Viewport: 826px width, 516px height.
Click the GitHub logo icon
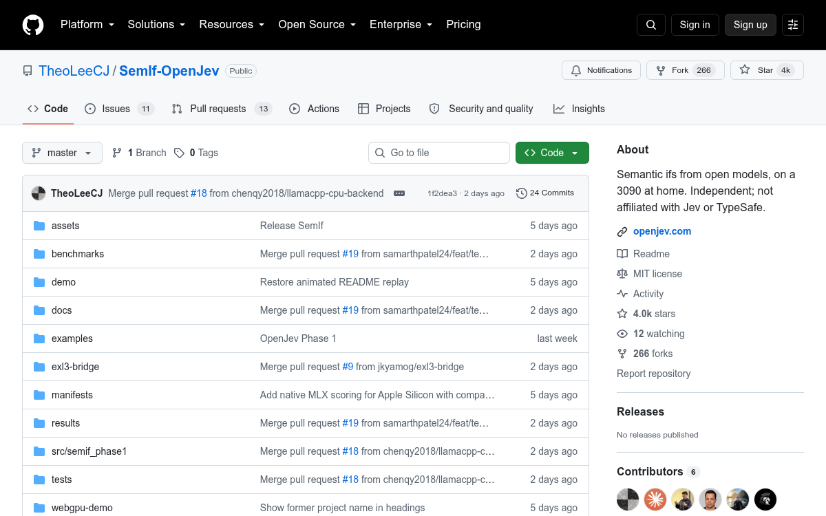click(x=33, y=25)
